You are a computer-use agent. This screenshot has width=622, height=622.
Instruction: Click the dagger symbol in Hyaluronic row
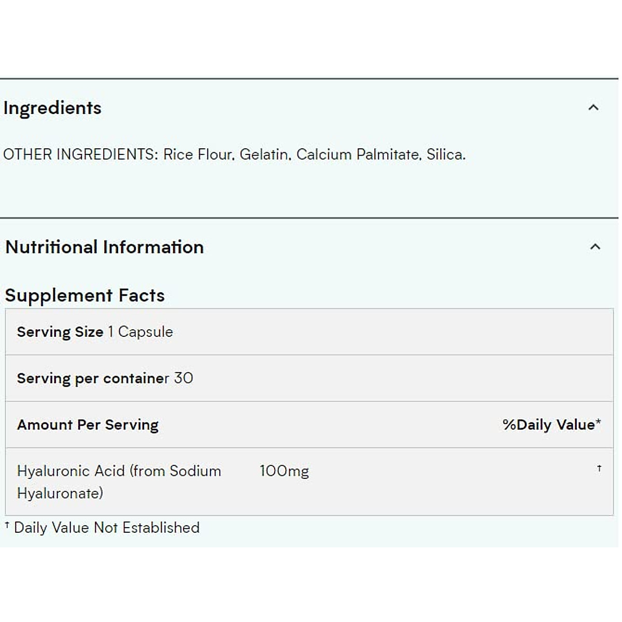(x=599, y=469)
